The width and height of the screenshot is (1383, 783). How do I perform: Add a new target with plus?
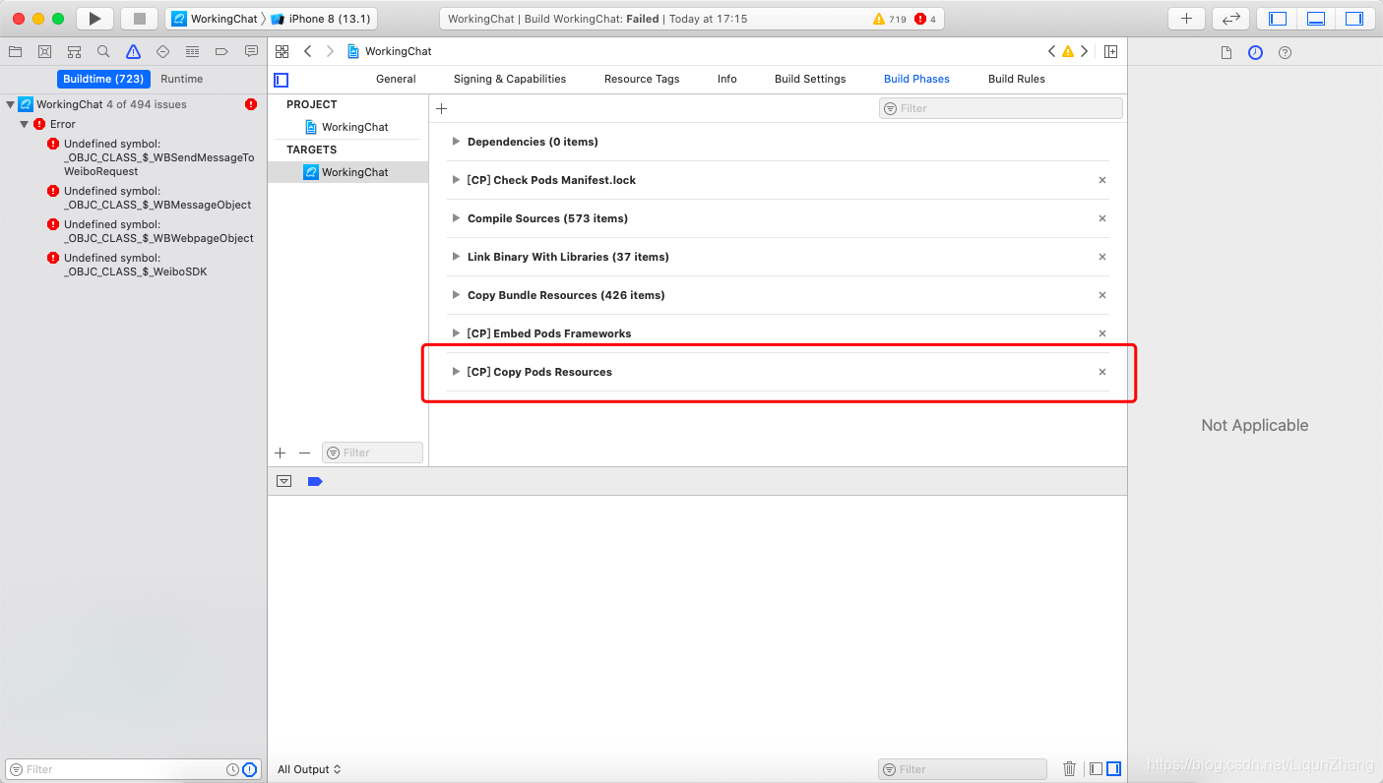(281, 452)
